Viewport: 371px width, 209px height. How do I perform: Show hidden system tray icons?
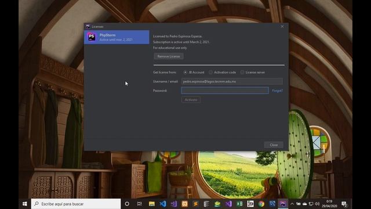click(292, 204)
